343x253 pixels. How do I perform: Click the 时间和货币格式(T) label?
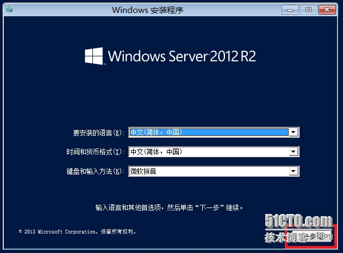click(95, 152)
